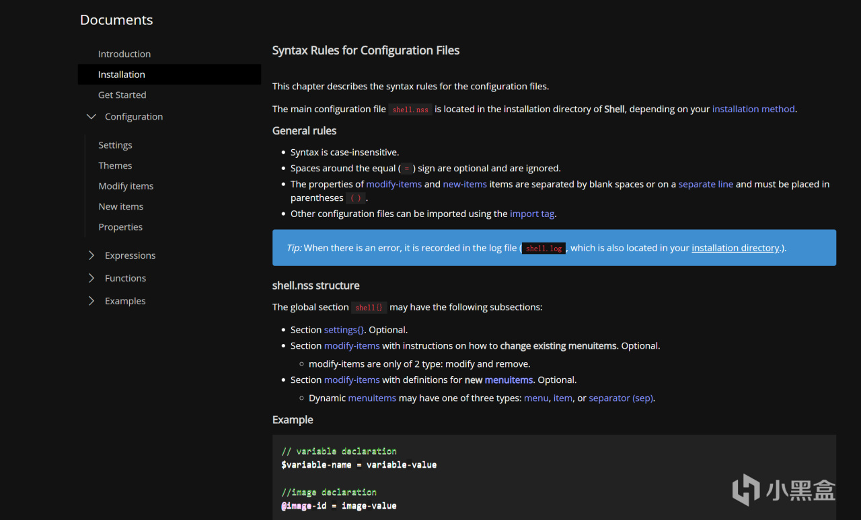Open the Themes documentation page
The height and width of the screenshot is (520, 861).
[115, 166]
